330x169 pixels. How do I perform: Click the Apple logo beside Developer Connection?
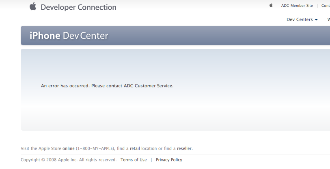[x=33, y=6]
